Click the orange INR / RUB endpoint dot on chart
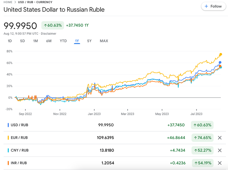 220,66
